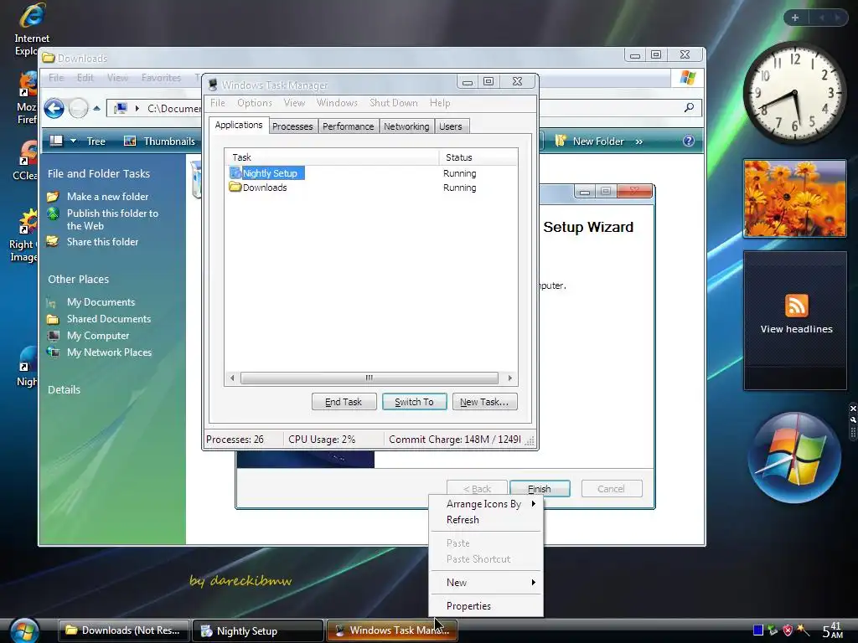Open Internet Explorer desktop icon
858x643 pixels.
click(31, 28)
